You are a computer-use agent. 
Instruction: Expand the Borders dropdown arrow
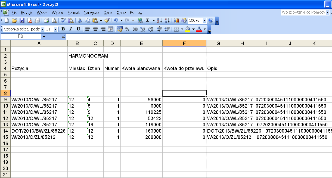182,29
